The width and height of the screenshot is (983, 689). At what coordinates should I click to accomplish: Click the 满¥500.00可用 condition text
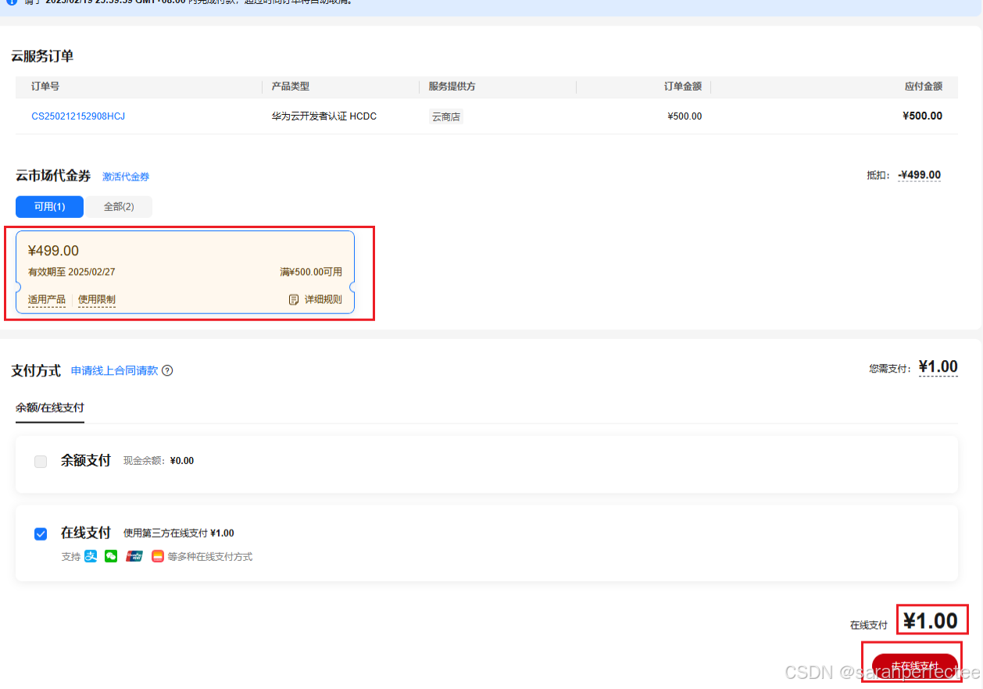(311, 272)
